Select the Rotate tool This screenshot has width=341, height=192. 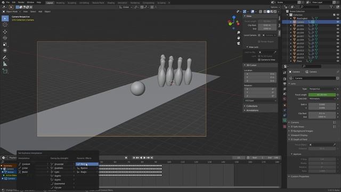[x=5, y=38]
